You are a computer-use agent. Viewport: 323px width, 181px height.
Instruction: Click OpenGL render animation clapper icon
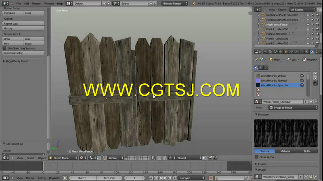(x=215, y=158)
